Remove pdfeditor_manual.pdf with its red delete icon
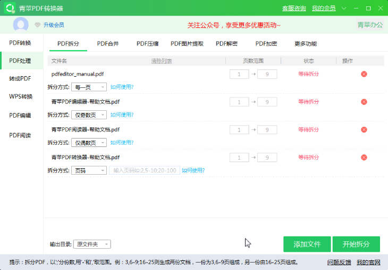 click(x=364, y=74)
